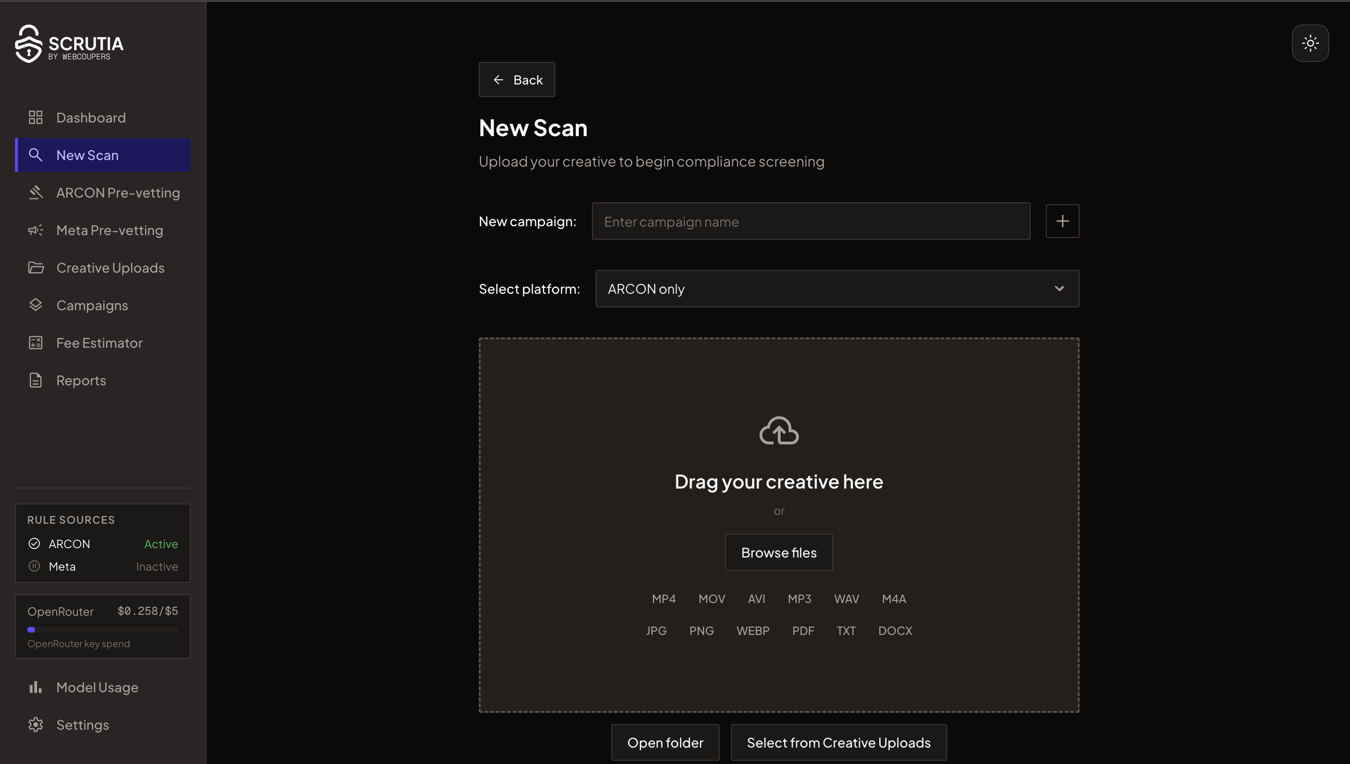The height and width of the screenshot is (764, 1350).
Task: Click the Back button
Action: [517, 80]
